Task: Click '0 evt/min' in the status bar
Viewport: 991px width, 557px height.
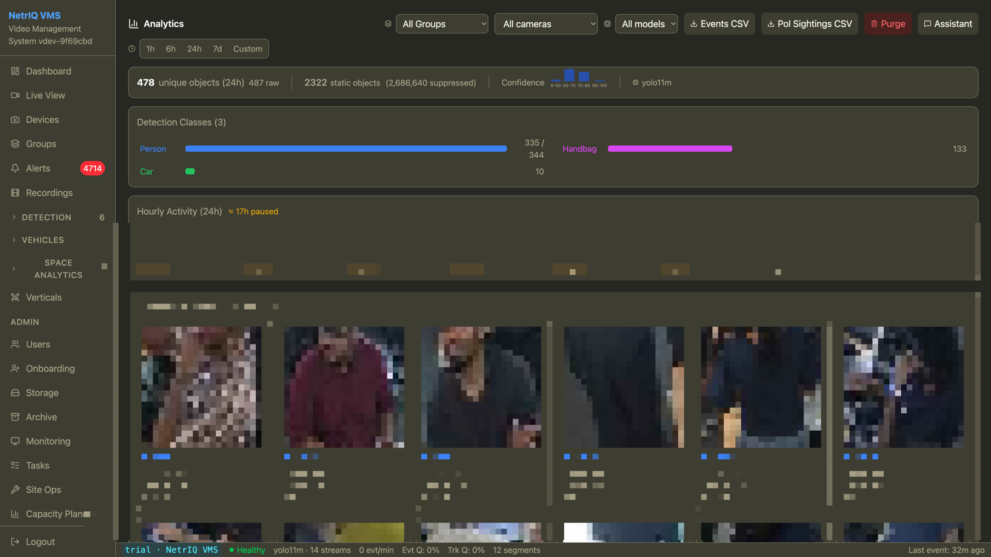Action: [x=377, y=550]
